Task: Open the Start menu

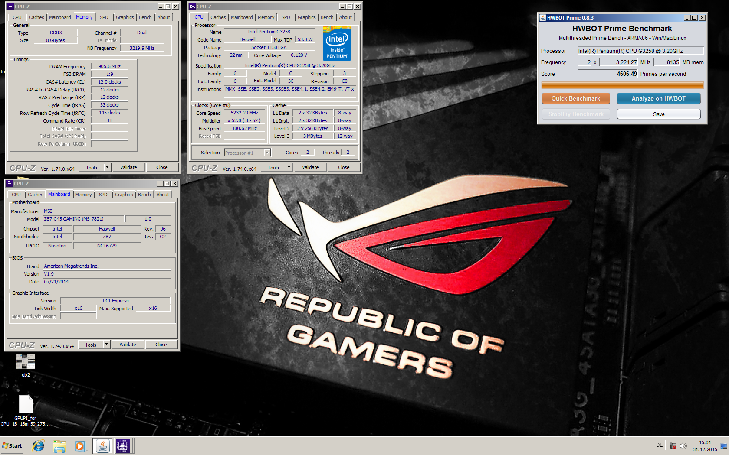Action: [12, 445]
